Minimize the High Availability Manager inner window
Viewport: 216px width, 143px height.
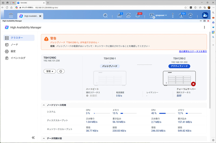tap(201, 21)
